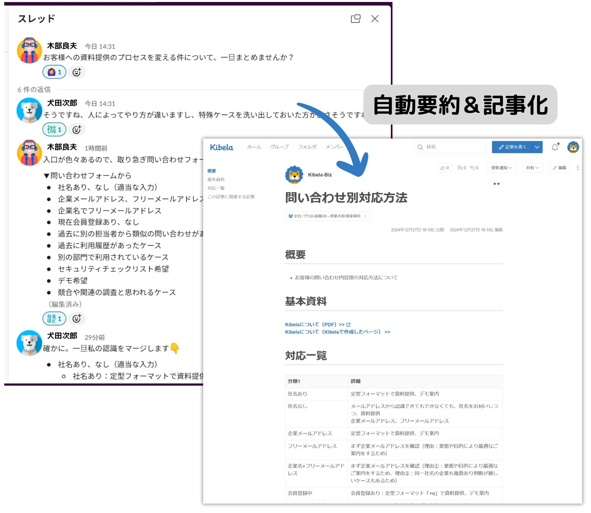Jump to 概要 in the article outline
591x513 pixels.
212,171
